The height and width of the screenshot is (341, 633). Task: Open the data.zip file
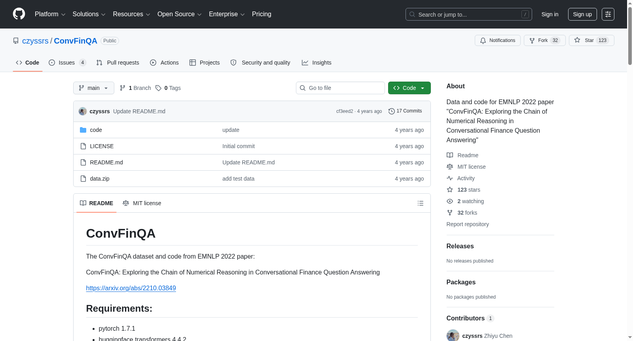point(100,179)
